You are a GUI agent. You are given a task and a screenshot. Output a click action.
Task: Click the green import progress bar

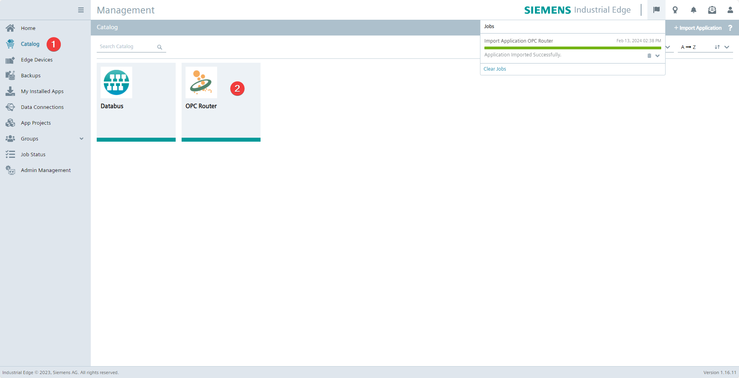[572, 48]
